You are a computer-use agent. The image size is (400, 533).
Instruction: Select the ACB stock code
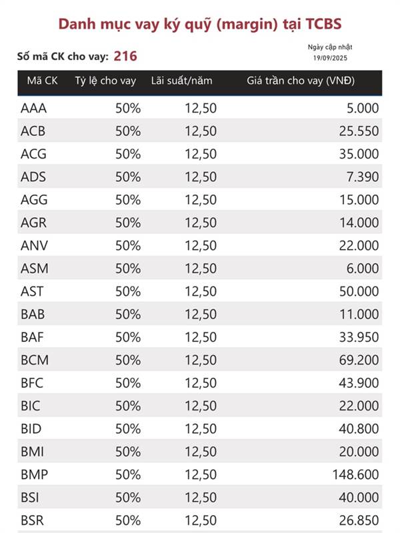tap(33, 131)
